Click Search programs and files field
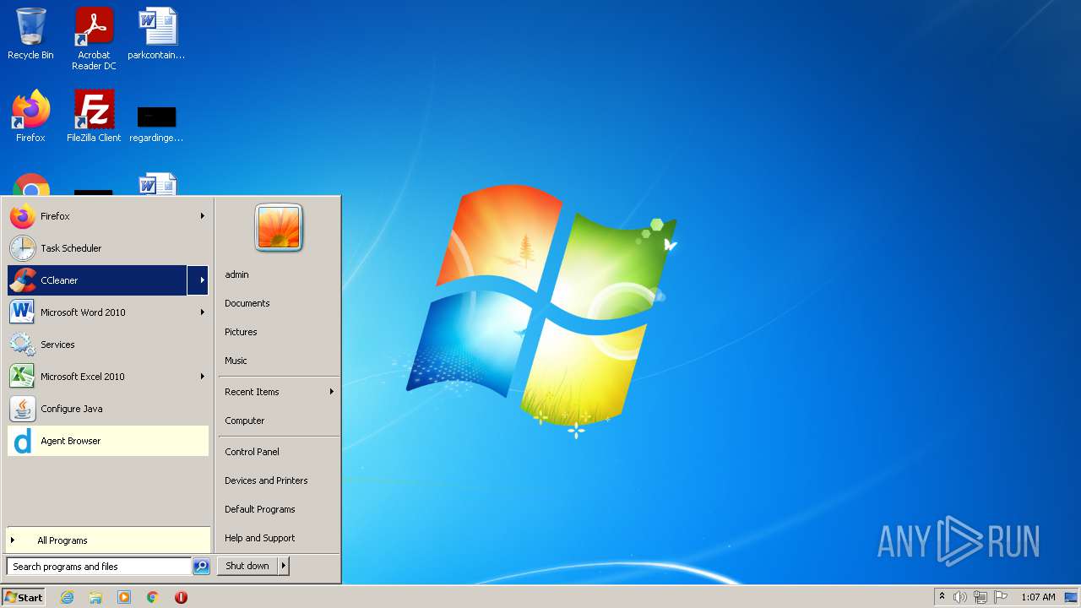The width and height of the screenshot is (1081, 608). click(x=99, y=567)
